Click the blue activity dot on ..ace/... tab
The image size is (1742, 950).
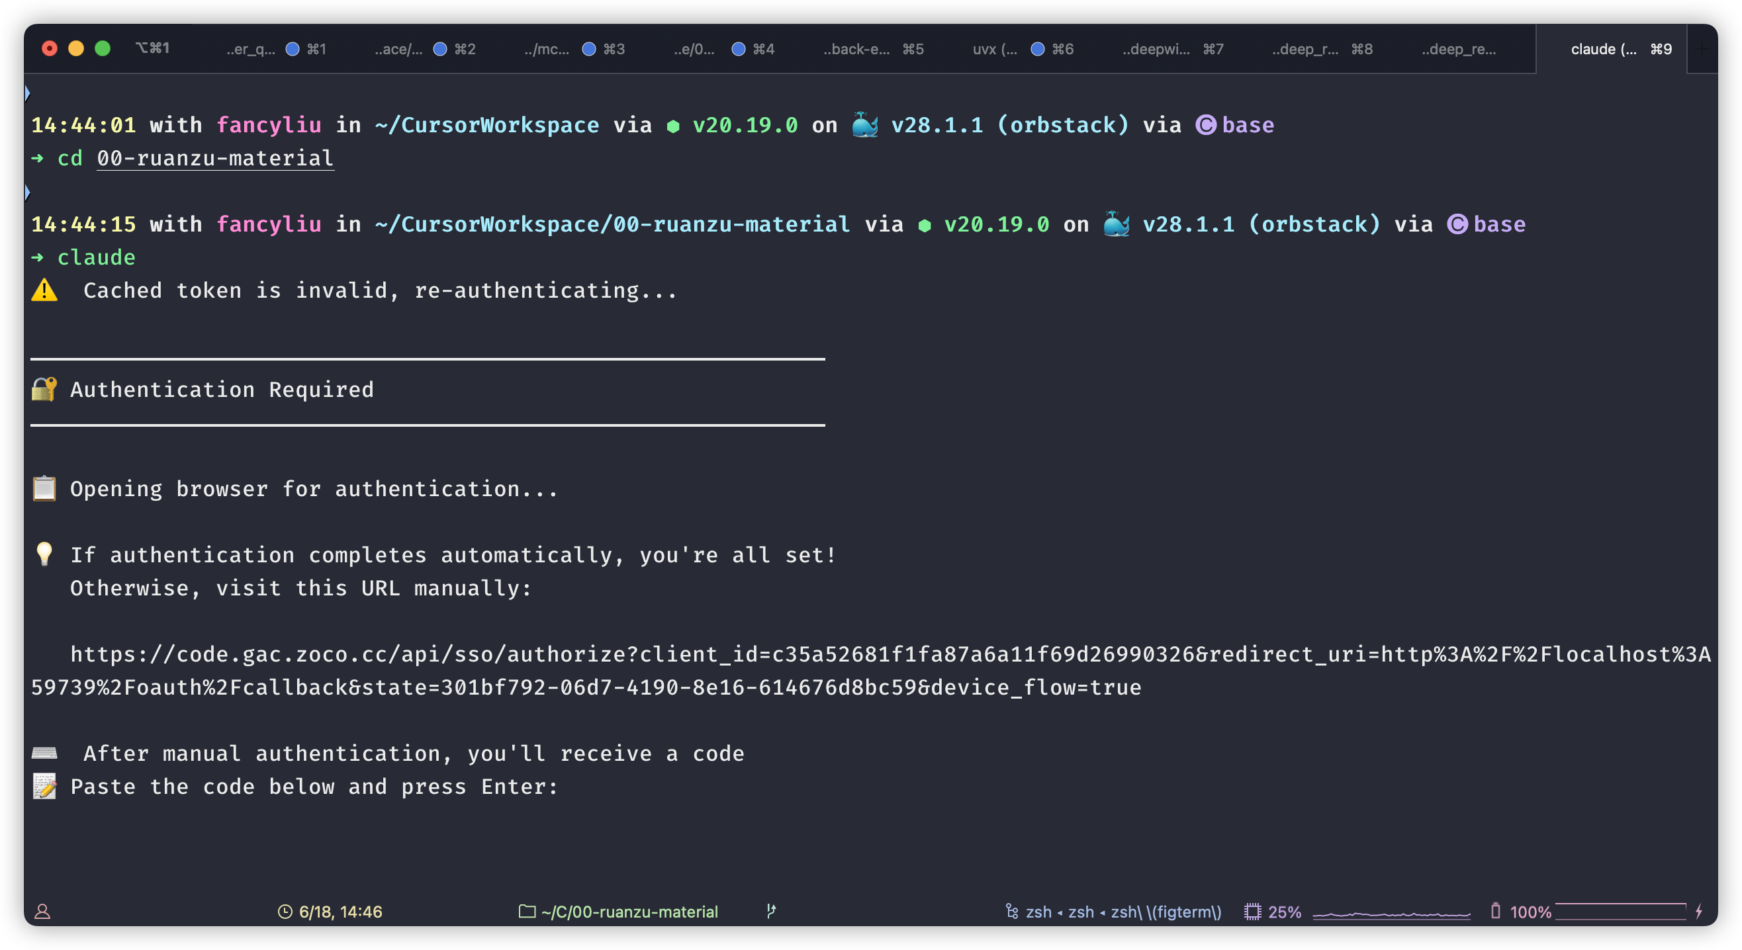point(440,49)
